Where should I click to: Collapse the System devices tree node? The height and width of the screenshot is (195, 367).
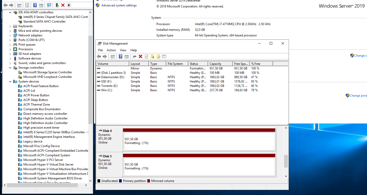(x=10, y=81)
